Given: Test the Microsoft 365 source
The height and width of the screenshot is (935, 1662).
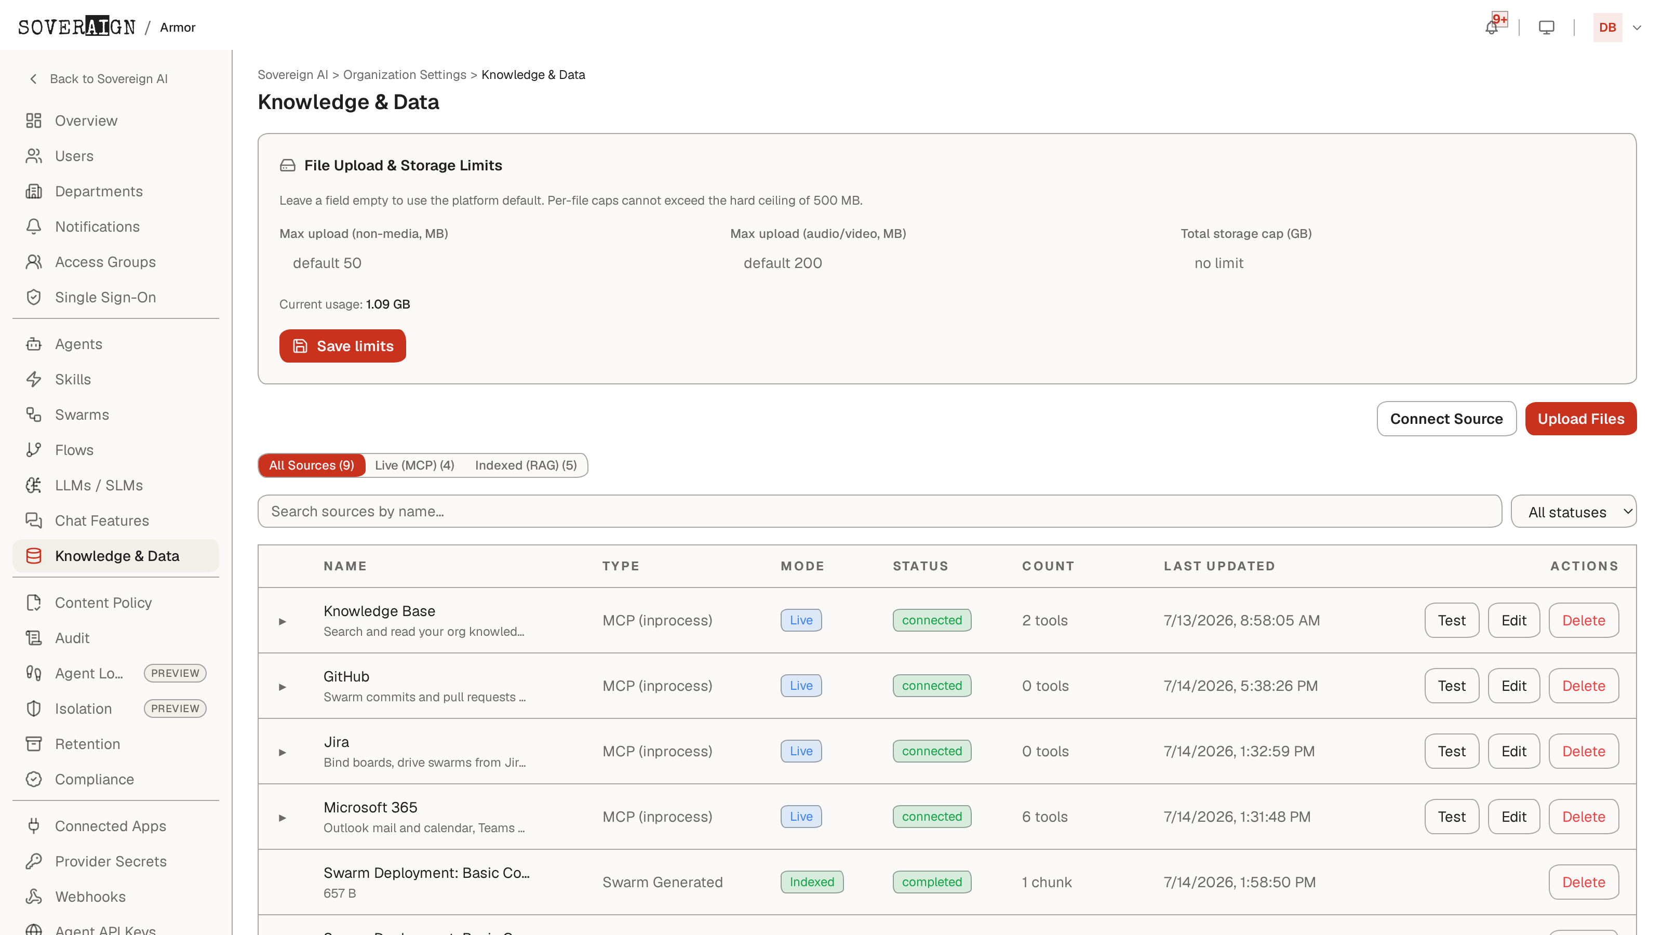Looking at the screenshot, I should (1452, 816).
